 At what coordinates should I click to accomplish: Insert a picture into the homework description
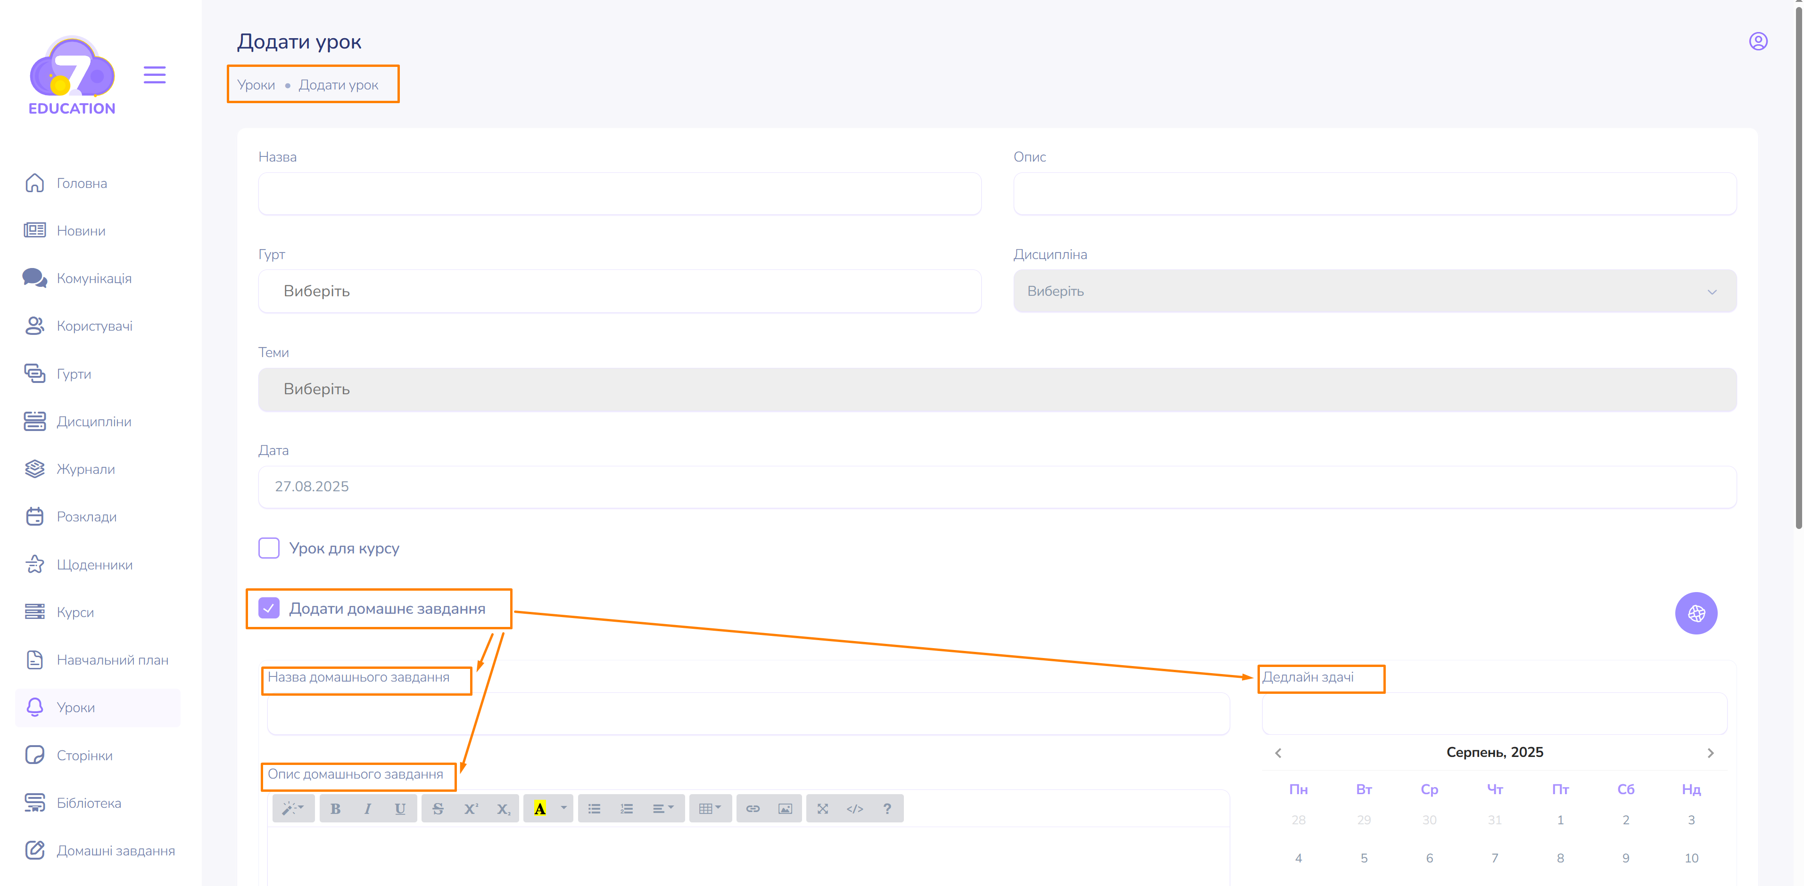tap(785, 808)
